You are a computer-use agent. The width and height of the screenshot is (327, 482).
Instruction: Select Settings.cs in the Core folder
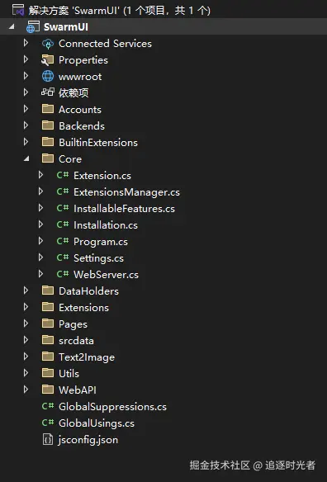(98, 258)
